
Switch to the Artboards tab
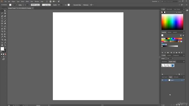[x=176, y=77]
